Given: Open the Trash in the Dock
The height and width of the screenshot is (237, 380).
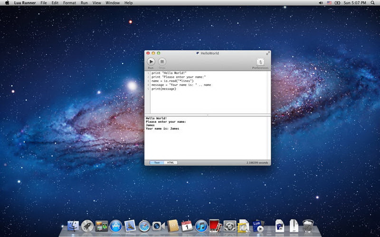Looking at the screenshot, I should [x=308, y=227].
